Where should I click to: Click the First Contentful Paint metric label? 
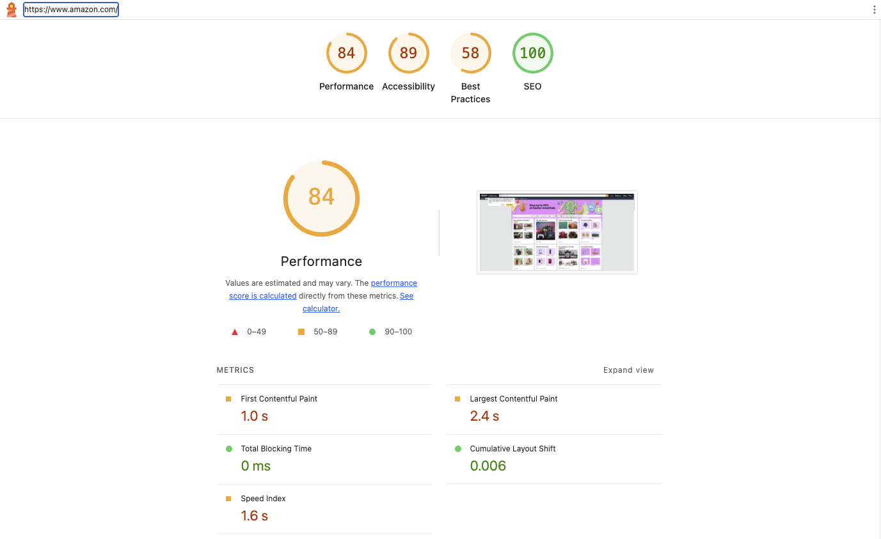(279, 398)
